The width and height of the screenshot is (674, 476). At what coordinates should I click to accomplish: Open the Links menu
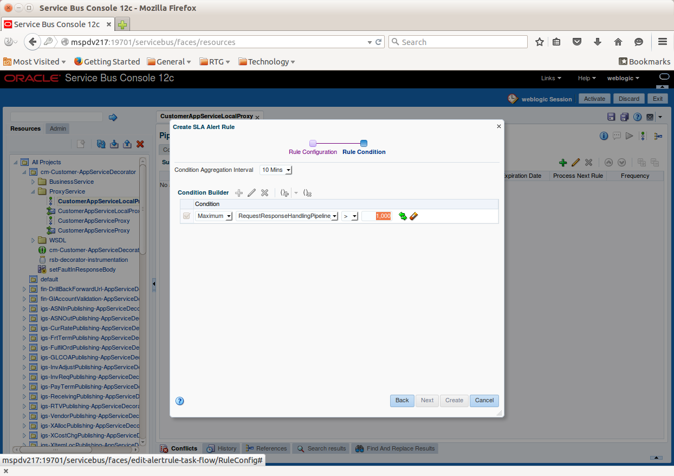point(551,78)
